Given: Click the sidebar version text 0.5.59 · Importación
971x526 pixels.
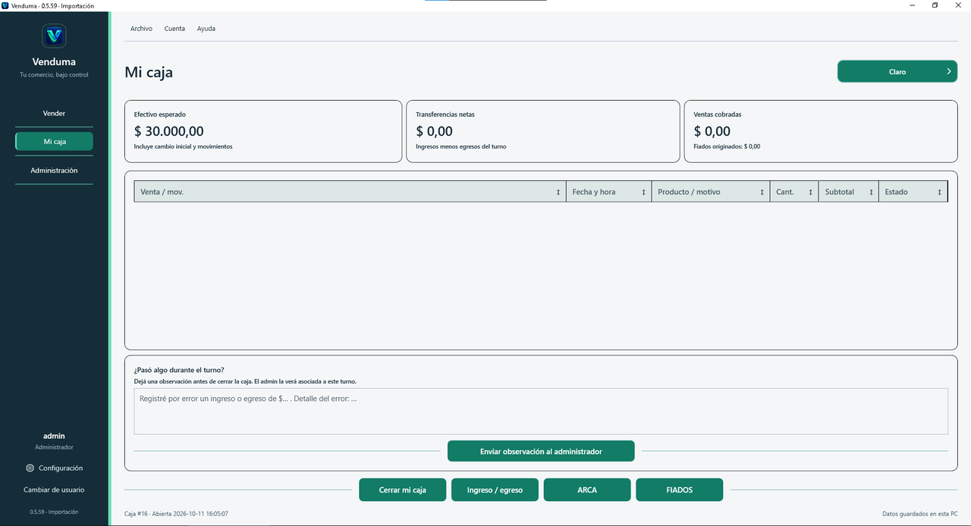Looking at the screenshot, I should coord(54,512).
